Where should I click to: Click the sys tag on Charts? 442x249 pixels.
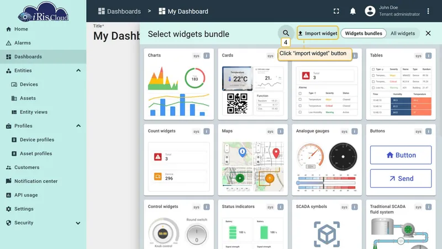pyautogui.click(x=196, y=56)
